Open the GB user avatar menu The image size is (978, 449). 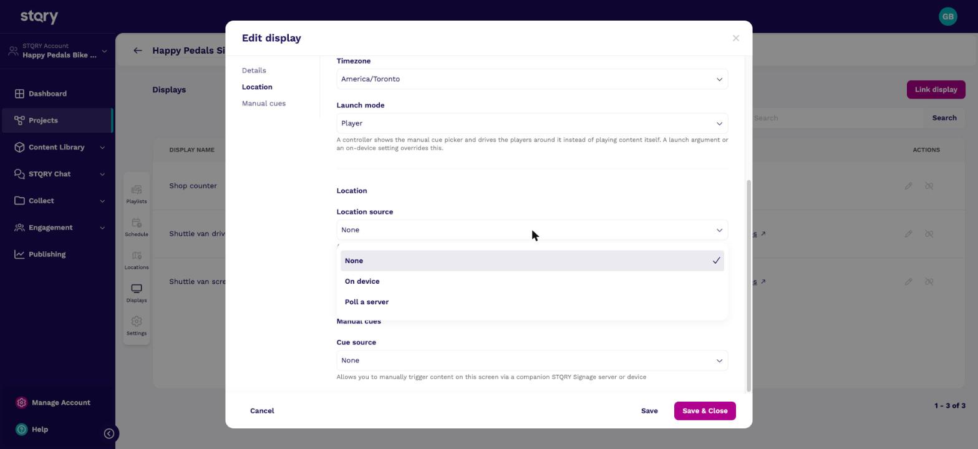coord(947,16)
